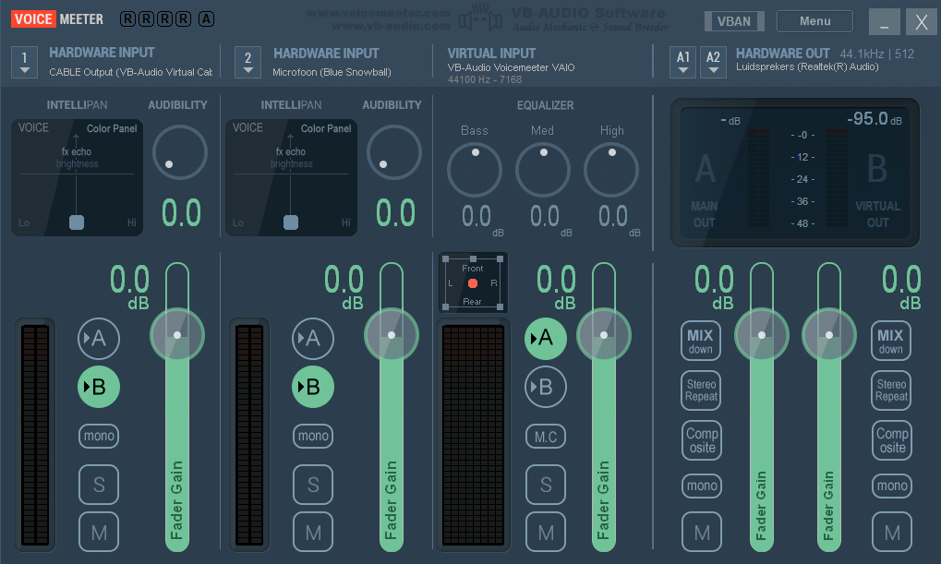Open Hardware Input 1 device selector
Viewport: 941px width, 564px height.
click(25, 63)
